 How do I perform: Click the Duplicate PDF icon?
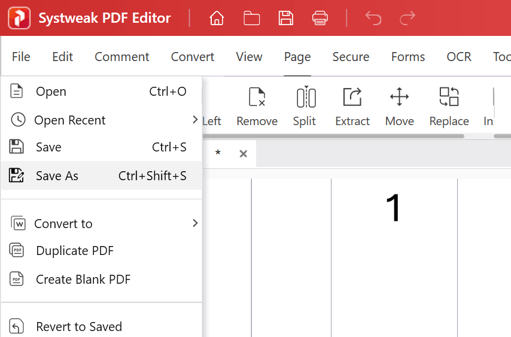[17, 250]
